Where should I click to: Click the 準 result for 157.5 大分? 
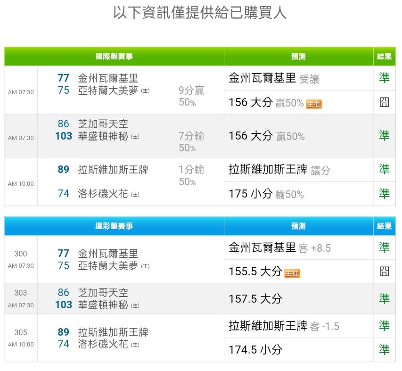coord(384,299)
